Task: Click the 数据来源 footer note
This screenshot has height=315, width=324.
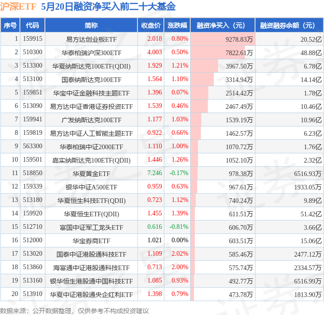Action: point(74,311)
